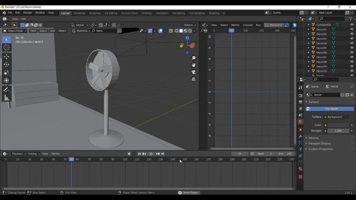356x200 pixels.
Task: Pause the animation playback
Action: pyautogui.click(x=151, y=154)
